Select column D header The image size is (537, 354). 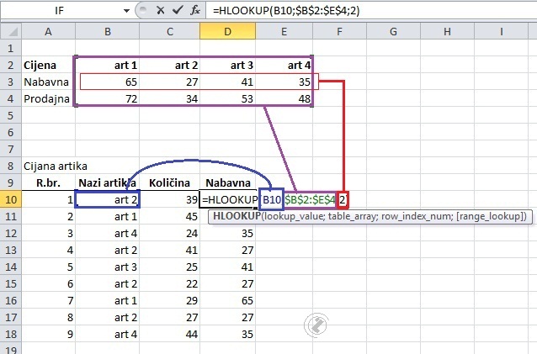point(227,31)
